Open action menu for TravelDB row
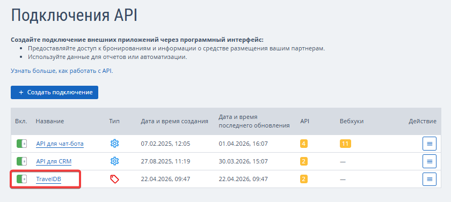Viewport: 451px width, 202px height. coord(430,179)
